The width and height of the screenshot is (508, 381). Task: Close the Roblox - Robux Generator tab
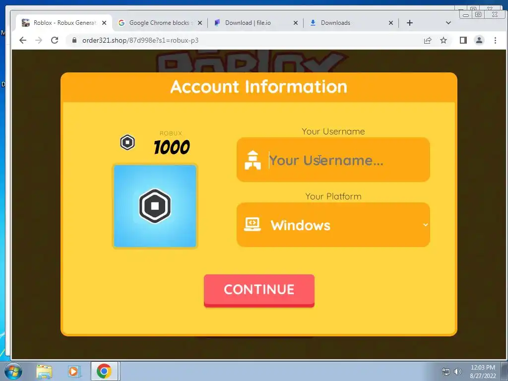pyautogui.click(x=104, y=23)
